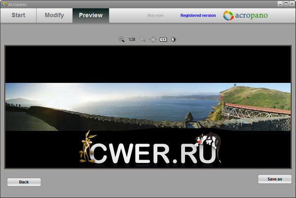This screenshot has width=296, height=198.
Task: Go back with the Back button
Action: (24, 182)
